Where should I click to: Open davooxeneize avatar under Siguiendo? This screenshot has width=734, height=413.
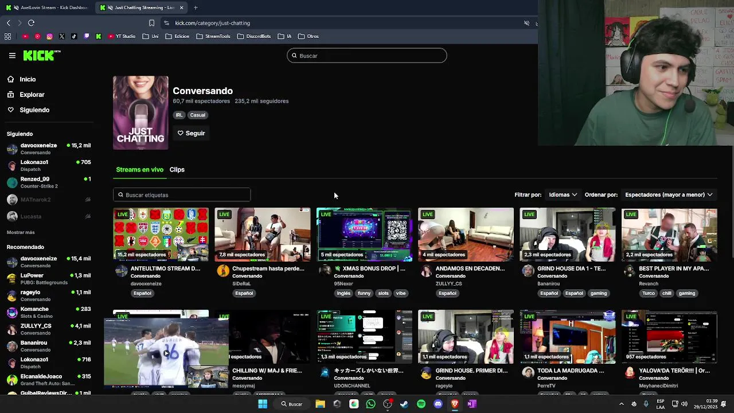coord(12,149)
